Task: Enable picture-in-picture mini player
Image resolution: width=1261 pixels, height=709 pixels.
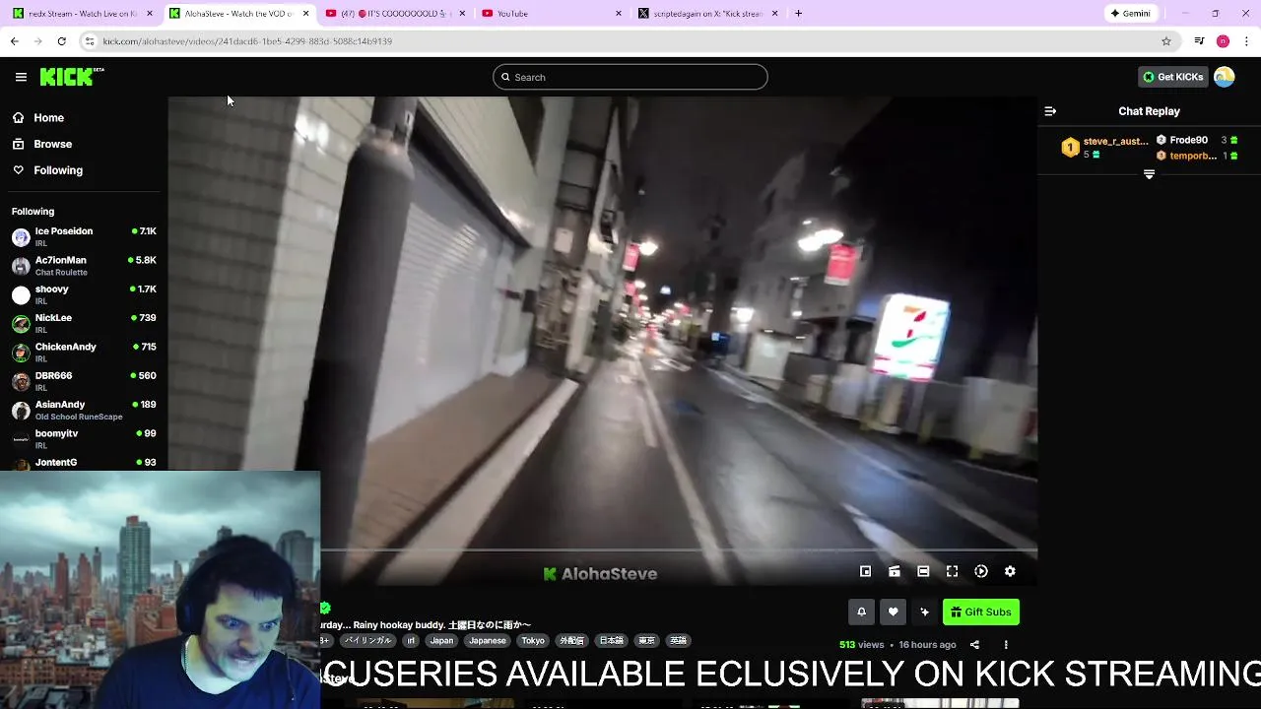Action: pyautogui.click(x=865, y=571)
